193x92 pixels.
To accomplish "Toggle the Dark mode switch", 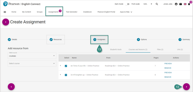I will pyautogui.click(x=127, y=4).
